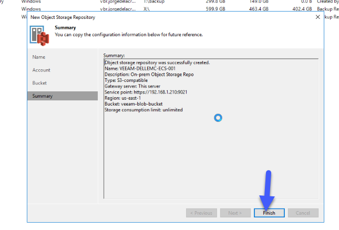Click the disabled Previous button
This screenshot has height=230, width=339.
(x=201, y=213)
